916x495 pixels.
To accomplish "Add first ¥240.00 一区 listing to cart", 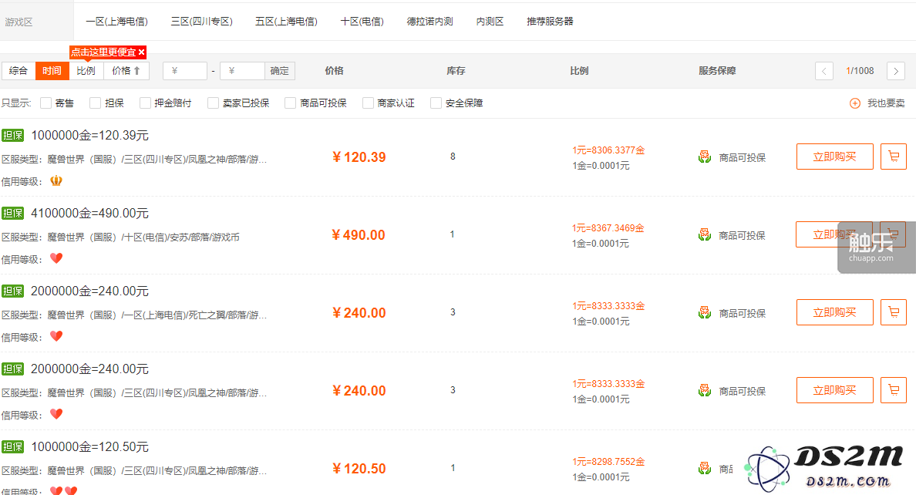I will [x=893, y=312].
